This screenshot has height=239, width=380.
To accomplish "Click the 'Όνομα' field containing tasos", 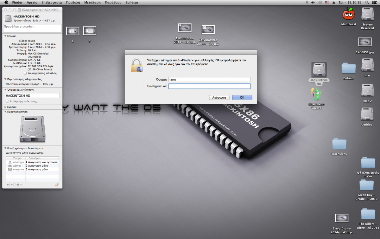I will tap(209, 80).
